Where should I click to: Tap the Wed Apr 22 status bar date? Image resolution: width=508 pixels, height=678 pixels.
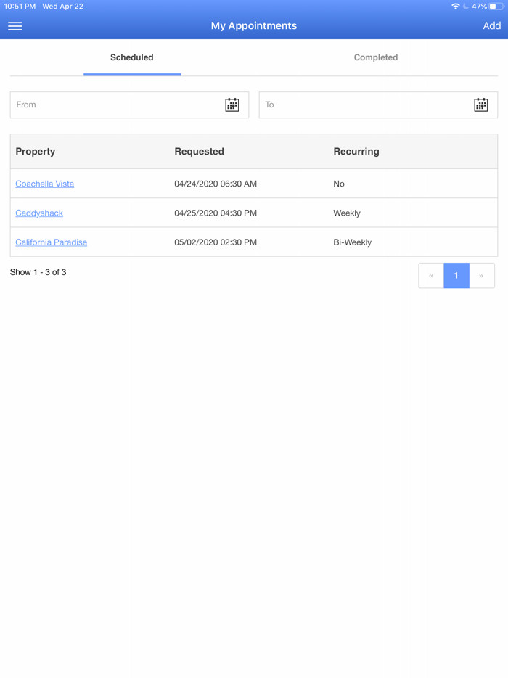click(62, 6)
